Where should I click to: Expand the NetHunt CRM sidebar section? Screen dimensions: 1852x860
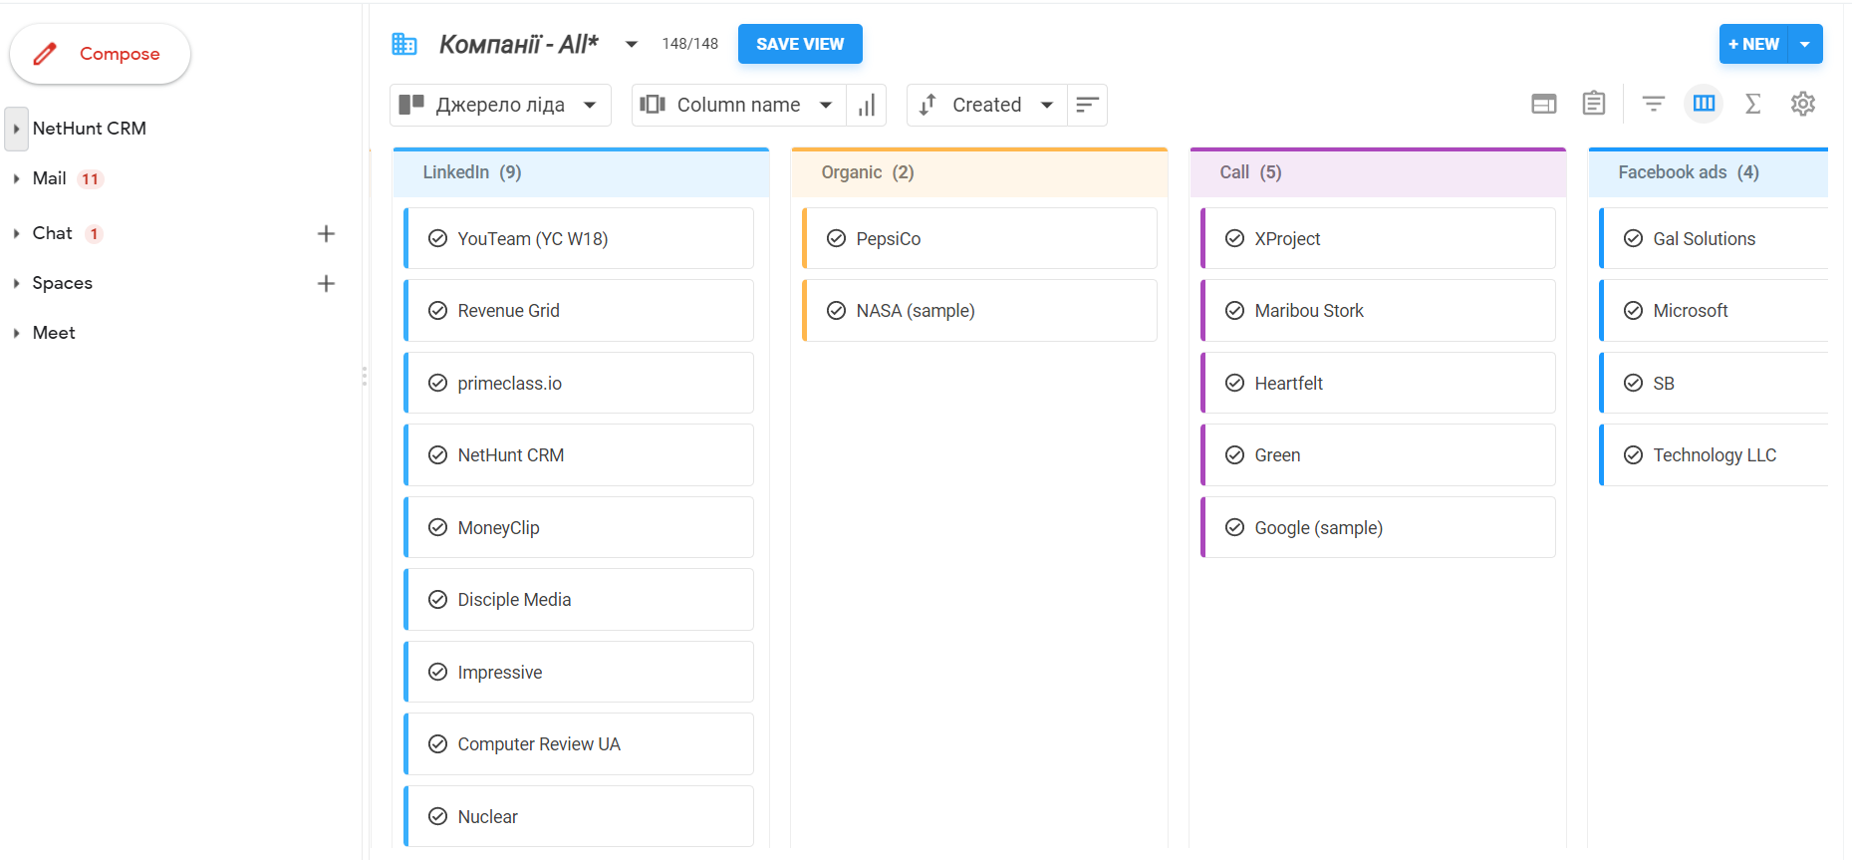point(17,129)
